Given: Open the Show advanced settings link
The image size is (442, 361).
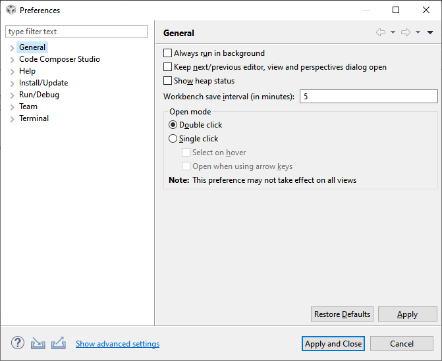Looking at the screenshot, I should pyautogui.click(x=117, y=344).
